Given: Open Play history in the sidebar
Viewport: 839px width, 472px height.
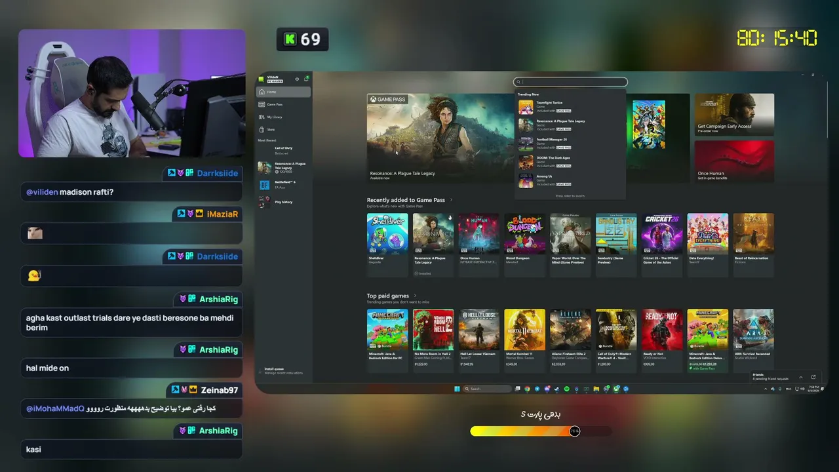Looking at the screenshot, I should [x=283, y=202].
